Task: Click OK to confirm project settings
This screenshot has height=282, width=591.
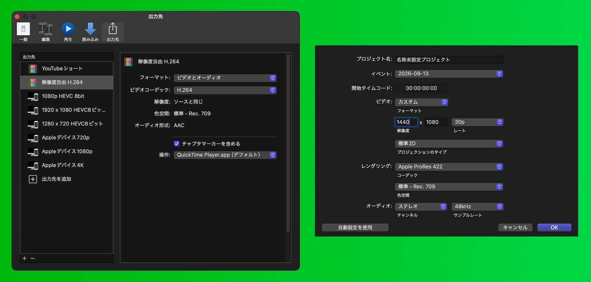Action: pyautogui.click(x=554, y=228)
